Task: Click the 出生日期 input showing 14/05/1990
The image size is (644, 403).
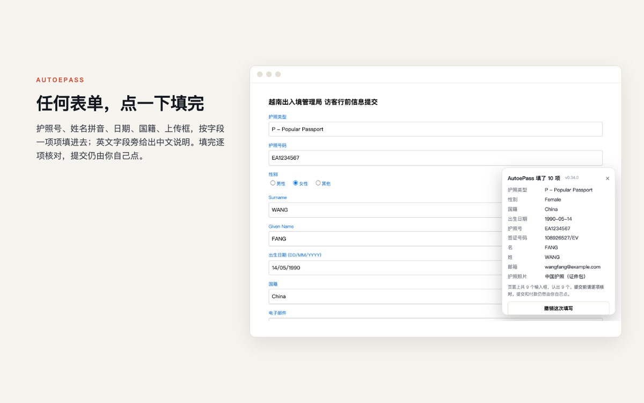Action: pos(385,268)
